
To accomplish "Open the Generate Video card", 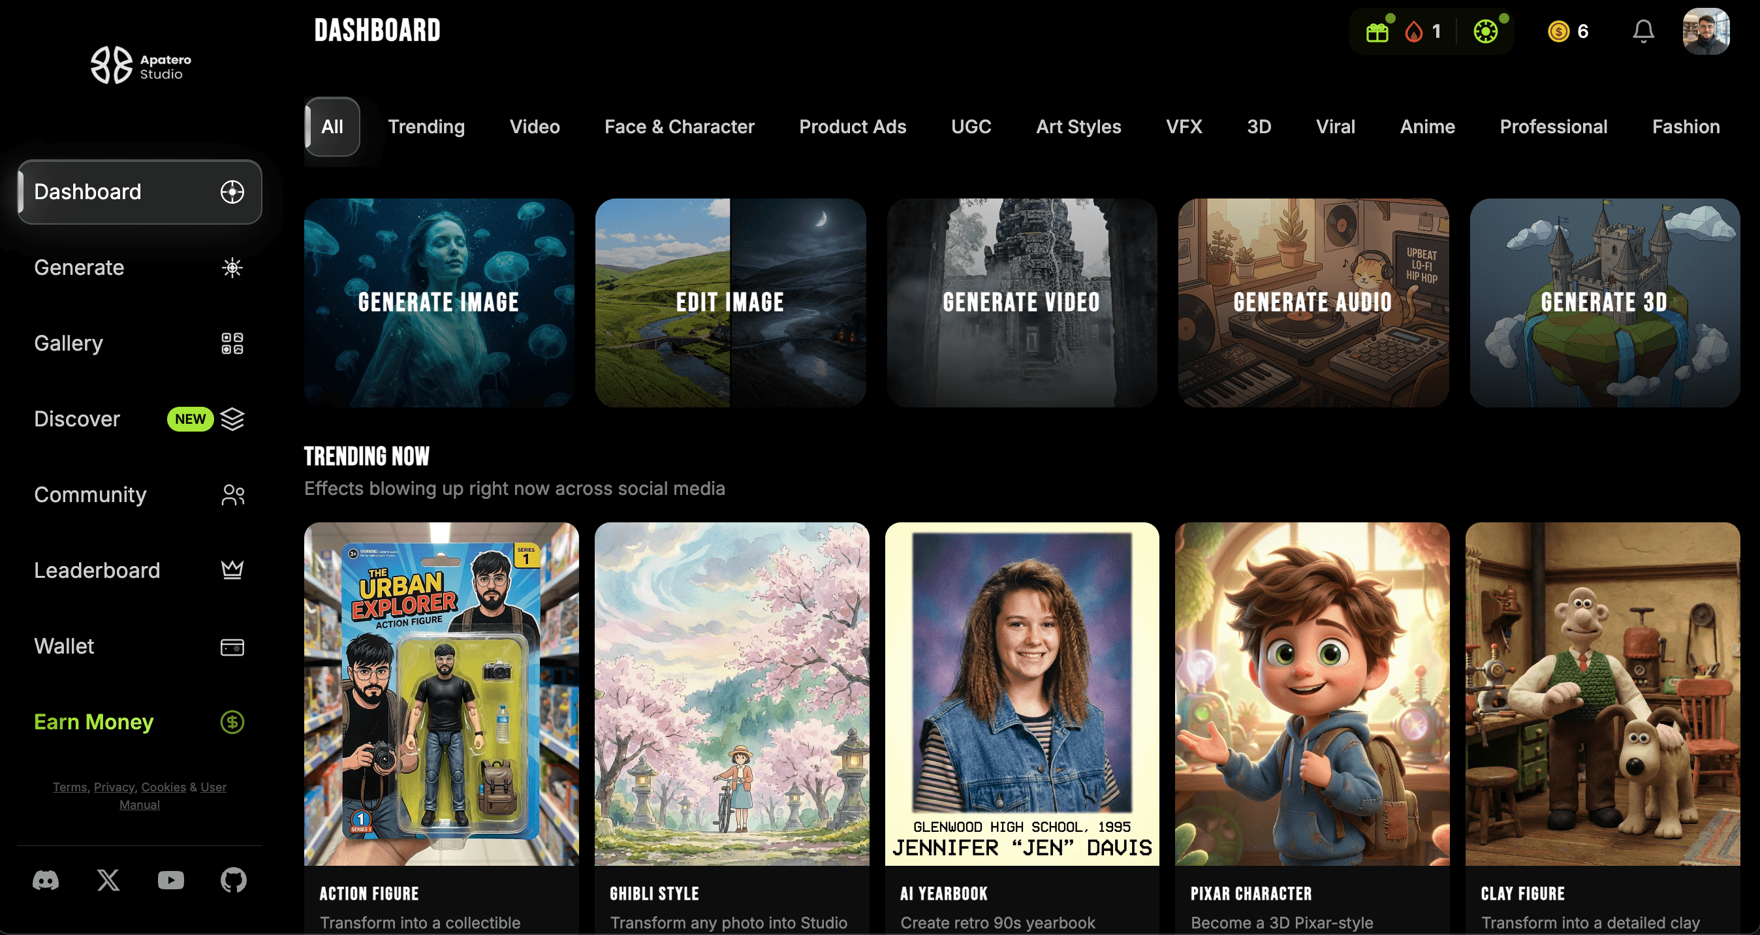I will (x=1022, y=303).
